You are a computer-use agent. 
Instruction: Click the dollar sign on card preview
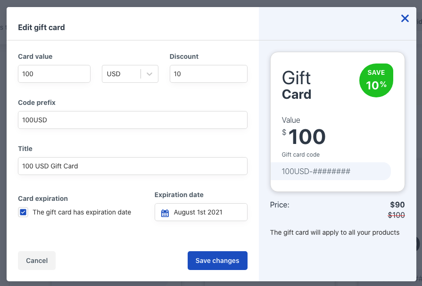tap(284, 132)
